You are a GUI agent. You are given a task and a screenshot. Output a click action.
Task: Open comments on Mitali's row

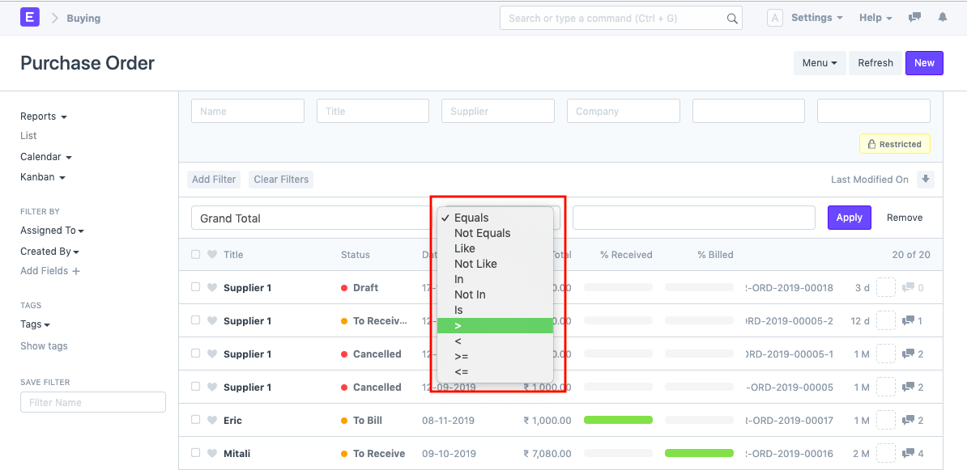pyautogui.click(x=908, y=453)
